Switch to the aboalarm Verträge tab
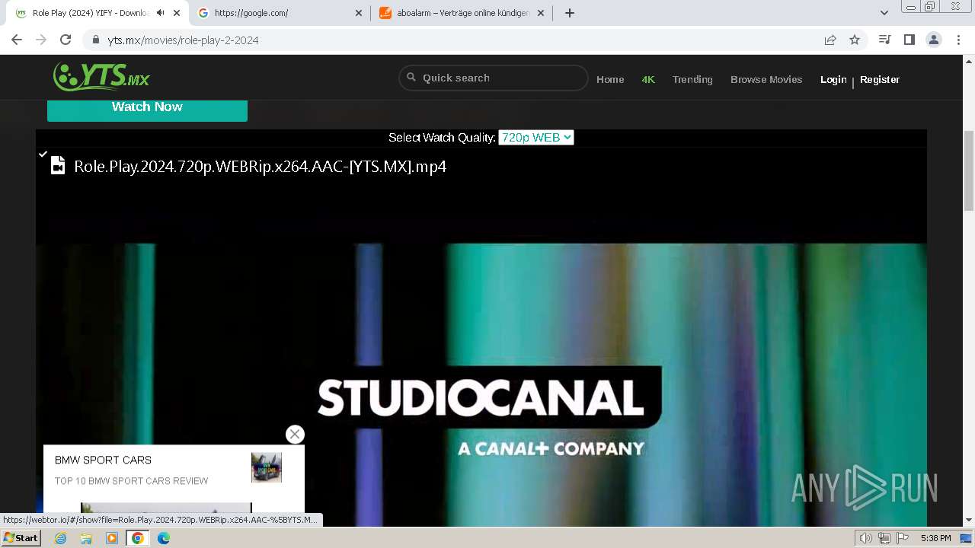This screenshot has height=548, width=975. click(463, 13)
